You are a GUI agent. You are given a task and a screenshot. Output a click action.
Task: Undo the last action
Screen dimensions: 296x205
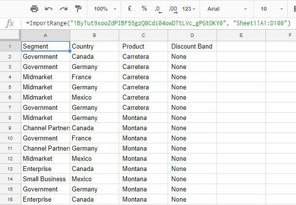(x=48, y=9)
